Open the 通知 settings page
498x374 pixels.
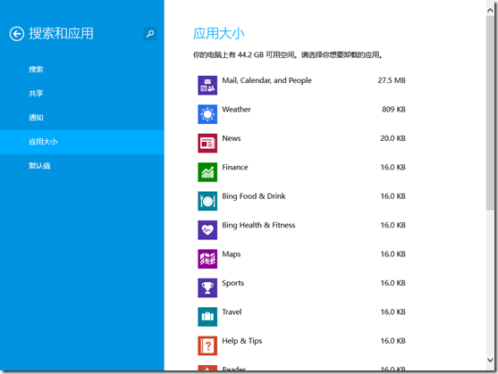[82, 118]
